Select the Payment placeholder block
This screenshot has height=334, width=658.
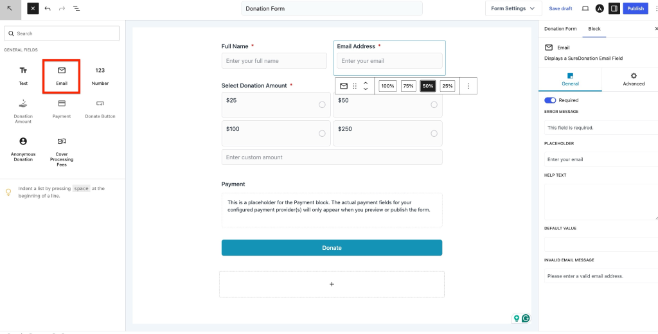[332, 210]
